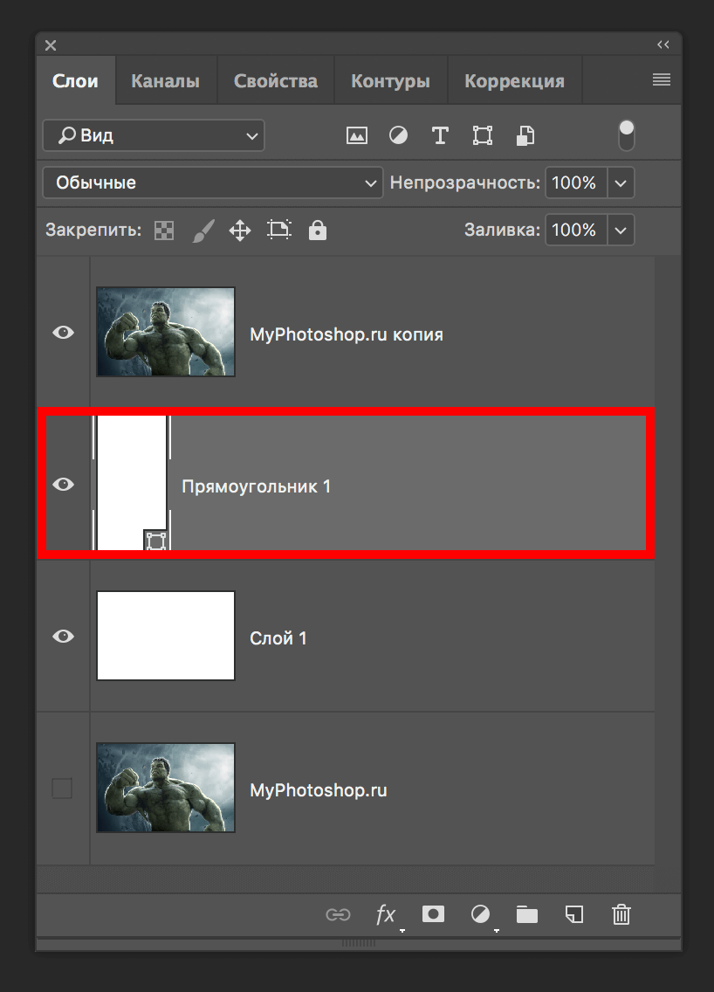714x992 pixels.
Task: Filter layers by adjustment layer icon
Action: coord(398,136)
